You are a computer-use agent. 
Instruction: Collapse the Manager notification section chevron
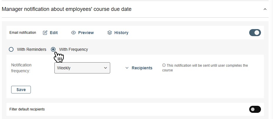click(265, 9)
